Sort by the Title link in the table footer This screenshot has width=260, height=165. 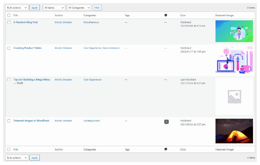click(16, 149)
